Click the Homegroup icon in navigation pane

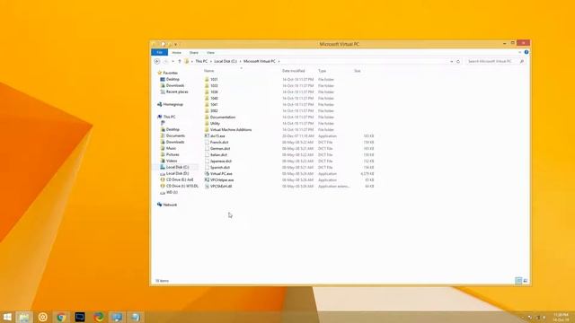[x=160, y=104]
